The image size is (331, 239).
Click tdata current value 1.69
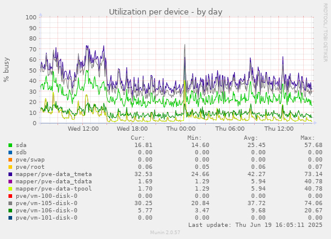[145, 182]
